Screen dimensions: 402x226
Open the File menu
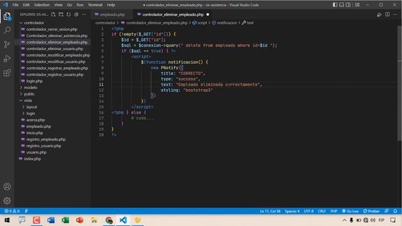[15, 5]
